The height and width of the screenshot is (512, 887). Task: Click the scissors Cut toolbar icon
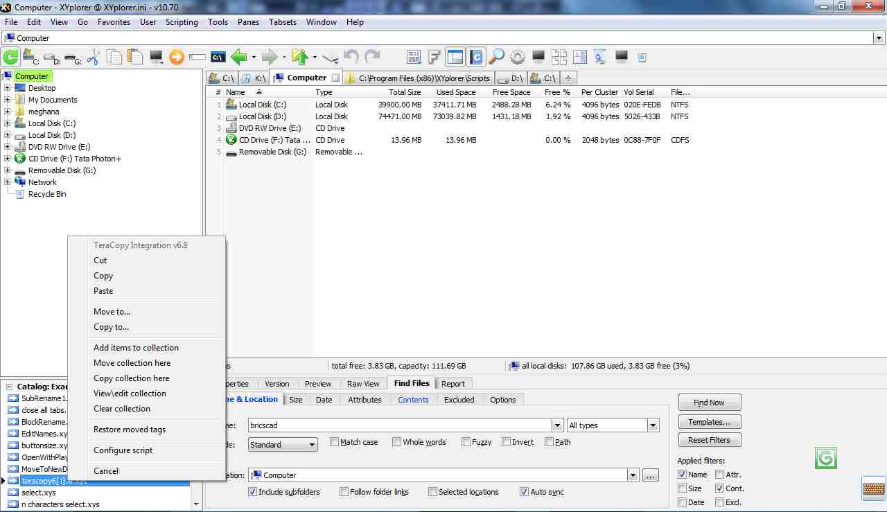[x=94, y=57]
